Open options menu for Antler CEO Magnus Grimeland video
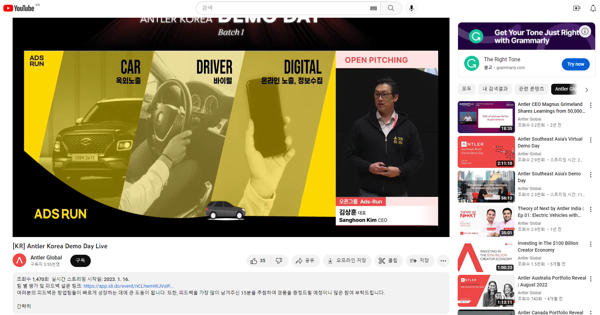600x315 pixels. tap(591, 105)
